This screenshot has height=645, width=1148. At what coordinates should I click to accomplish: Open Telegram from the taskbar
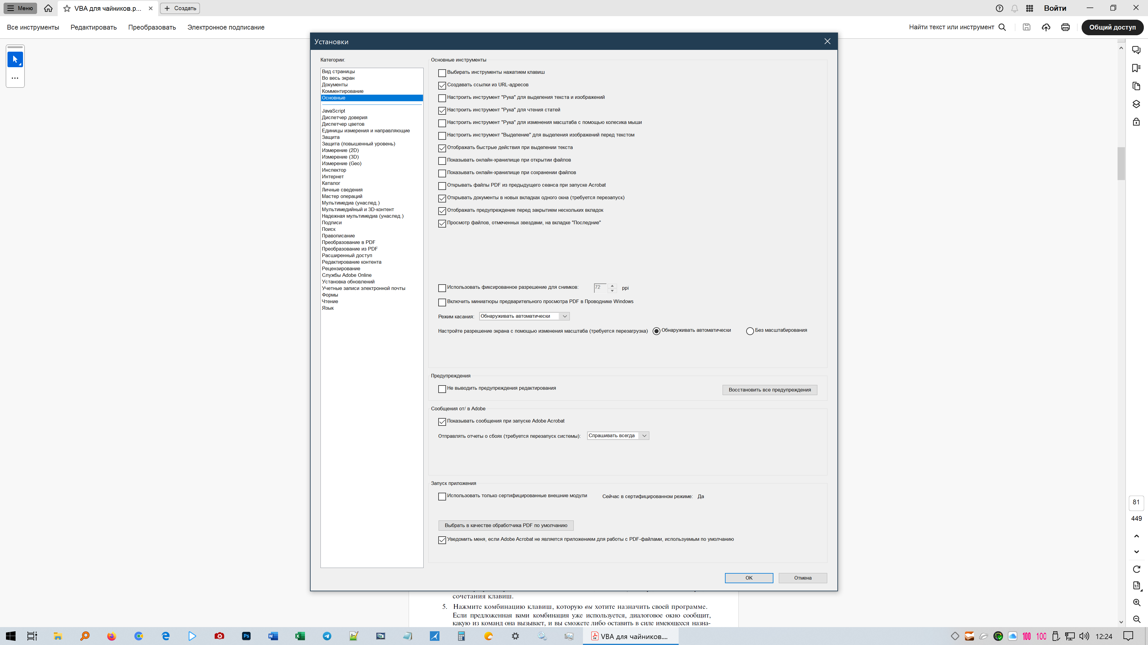click(327, 636)
